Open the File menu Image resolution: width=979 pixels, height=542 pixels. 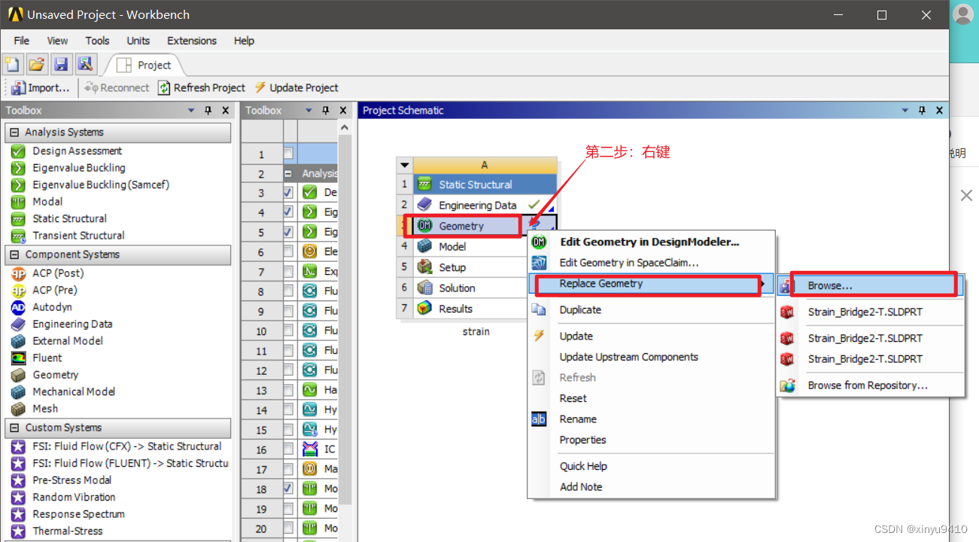(22, 41)
